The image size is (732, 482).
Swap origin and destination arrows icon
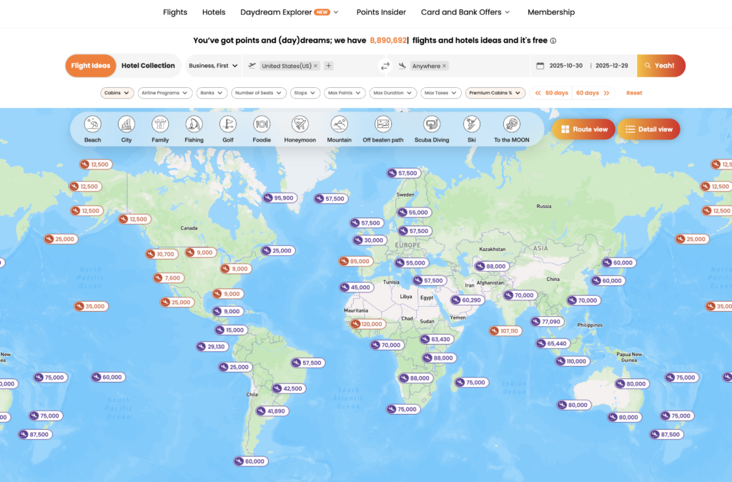click(385, 66)
